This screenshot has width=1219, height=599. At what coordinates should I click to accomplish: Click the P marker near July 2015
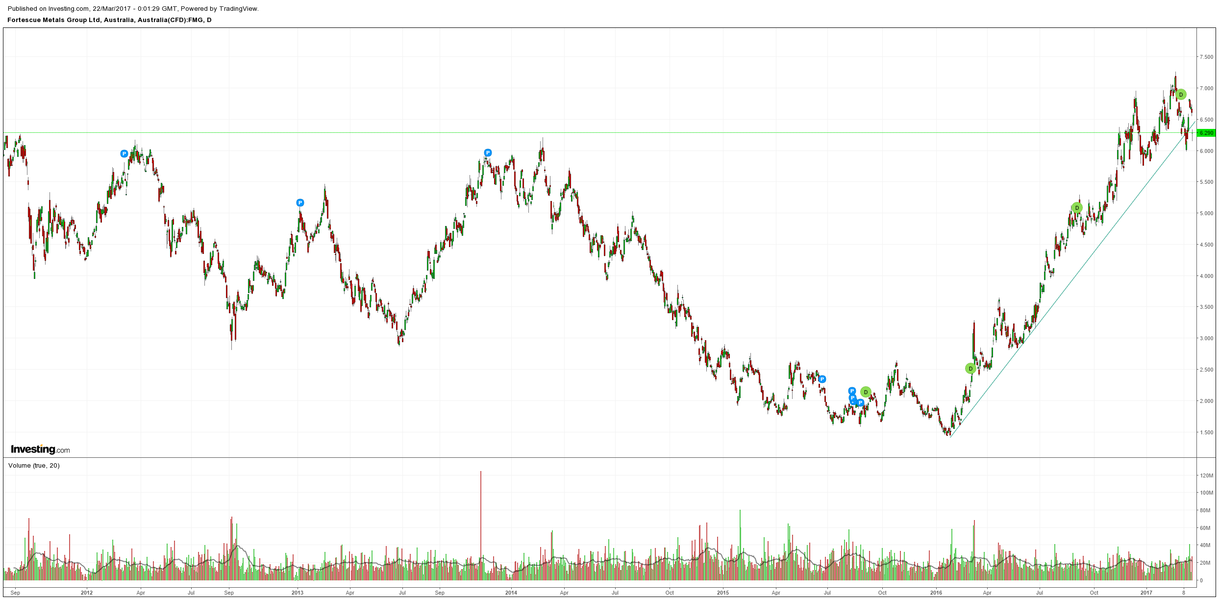[x=822, y=379]
